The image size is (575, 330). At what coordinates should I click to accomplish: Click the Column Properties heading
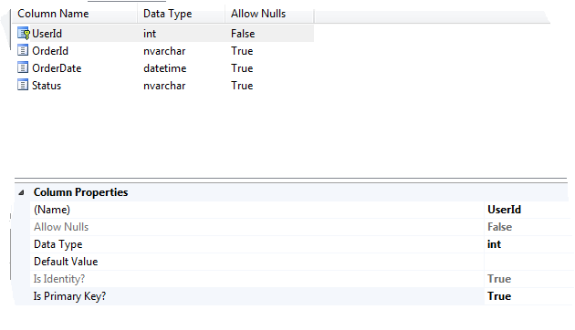[x=80, y=192]
